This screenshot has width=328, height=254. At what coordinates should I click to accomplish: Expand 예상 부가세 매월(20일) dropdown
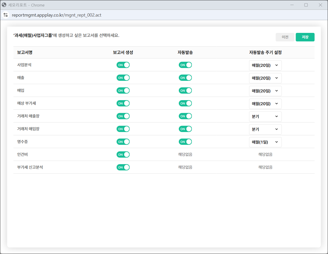click(x=265, y=104)
